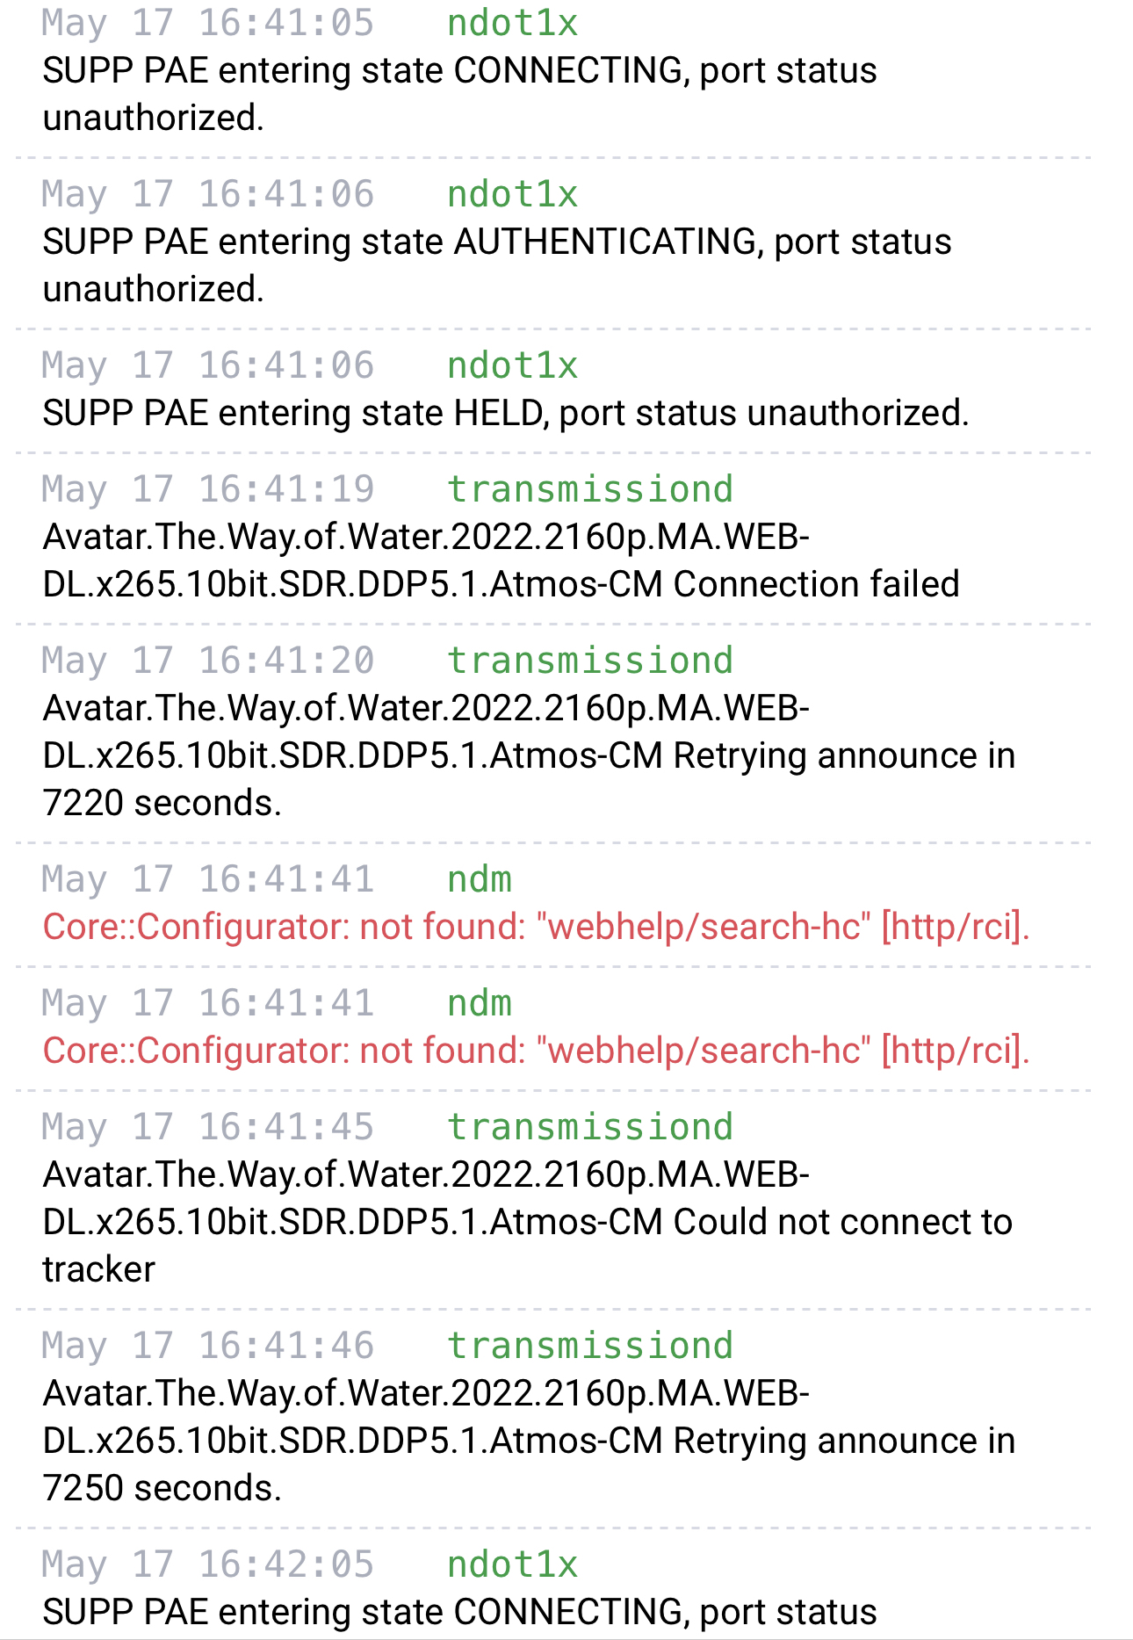Select the Could not connect to tracker message
Viewport: 1133px width, 1640px height.
(527, 1222)
